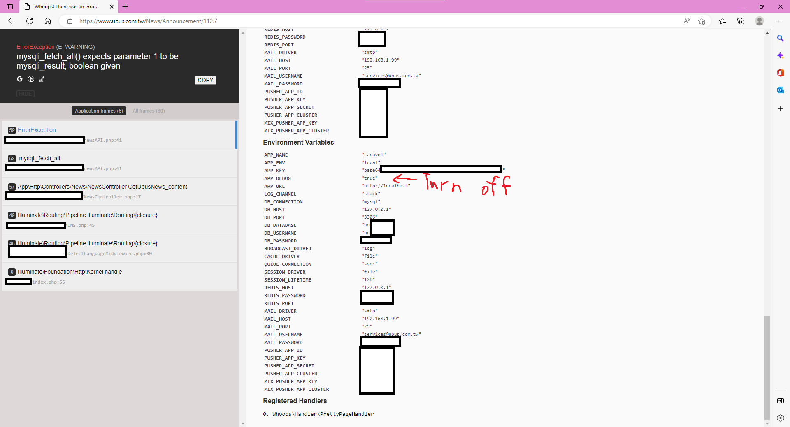Open tab actions menu
Image resolution: width=790 pixels, height=427 pixels.
click(10, 7)
